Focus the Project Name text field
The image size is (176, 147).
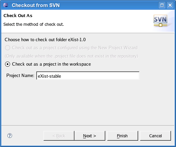(88, 76)
